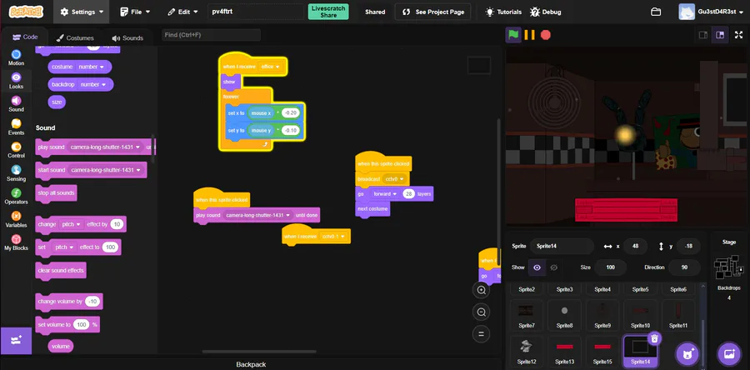Open the forward dropdown in the go layers block
750x370 pixels.
[384, 194]
